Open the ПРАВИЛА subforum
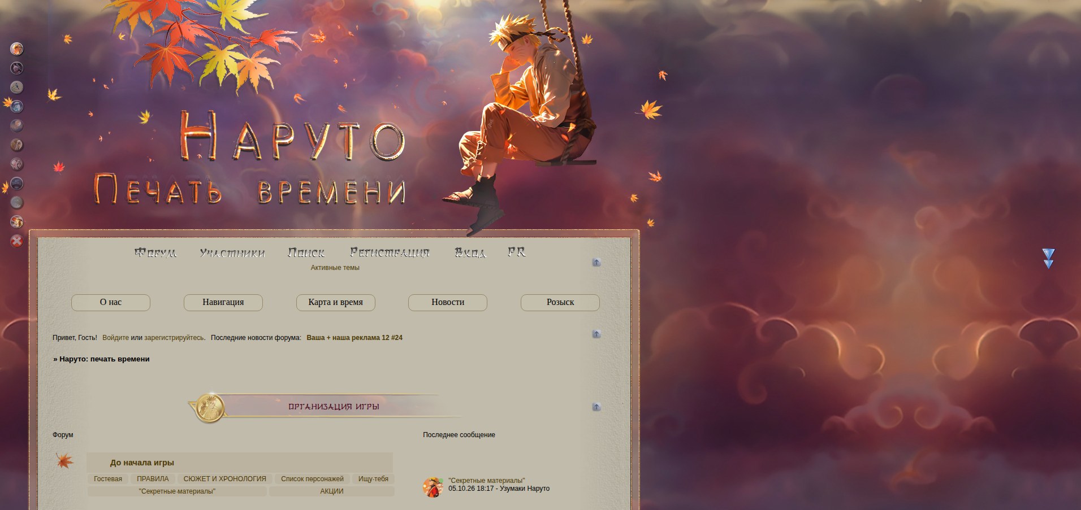The image size is (1081, 510). coord(153,479)
